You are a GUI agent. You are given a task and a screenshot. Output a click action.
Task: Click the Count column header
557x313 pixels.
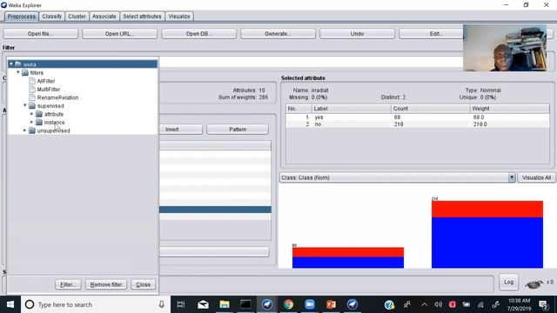[x=430, y=109]
